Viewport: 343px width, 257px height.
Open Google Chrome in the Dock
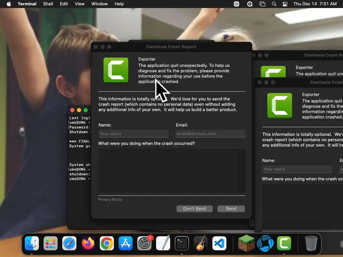[x=107, y=243]
